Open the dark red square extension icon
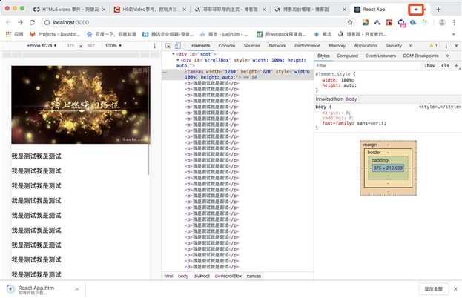This screenshot has height=298, width=462. (x=389, y=22)
